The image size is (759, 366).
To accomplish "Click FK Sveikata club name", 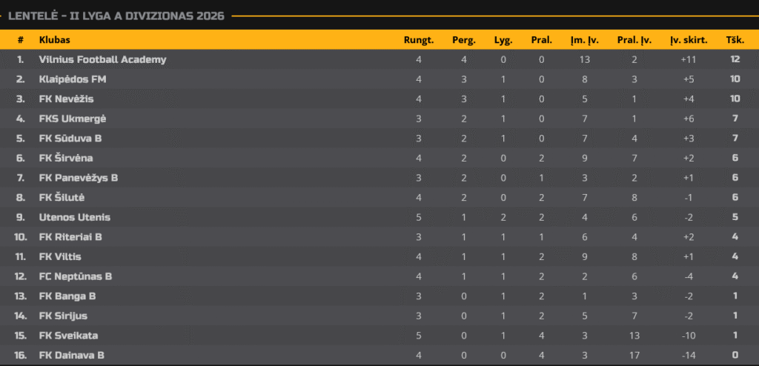I will pos(68,336).
